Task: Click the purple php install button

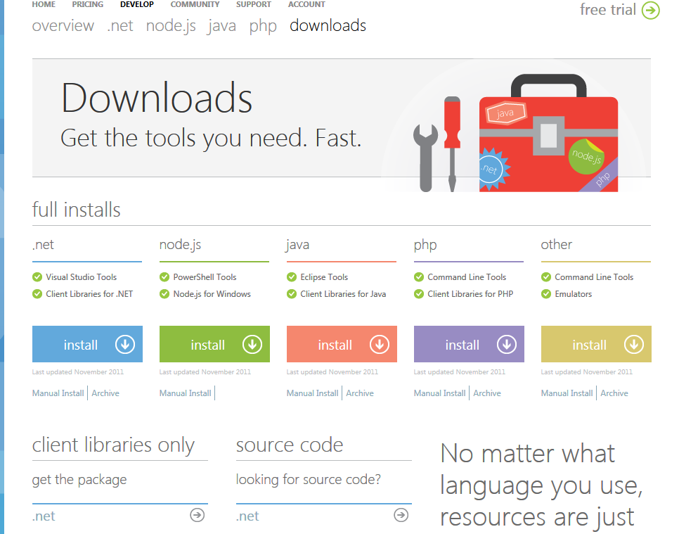Action: click(x=469, y=344)
